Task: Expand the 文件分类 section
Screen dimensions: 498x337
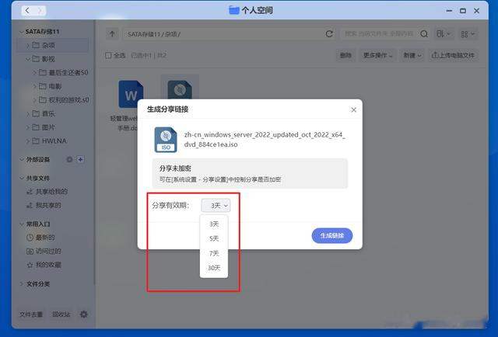Action: [21, 283]
